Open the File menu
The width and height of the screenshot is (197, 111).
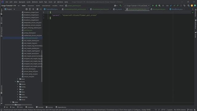coord(7,2)
